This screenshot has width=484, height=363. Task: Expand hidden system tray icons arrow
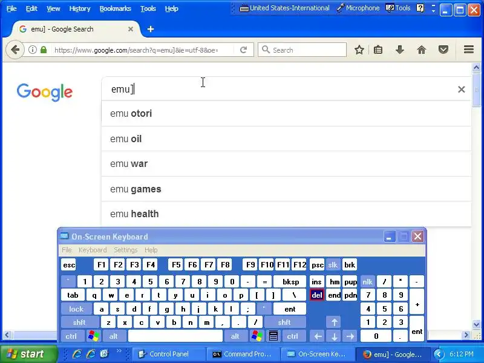pos(439,354)
